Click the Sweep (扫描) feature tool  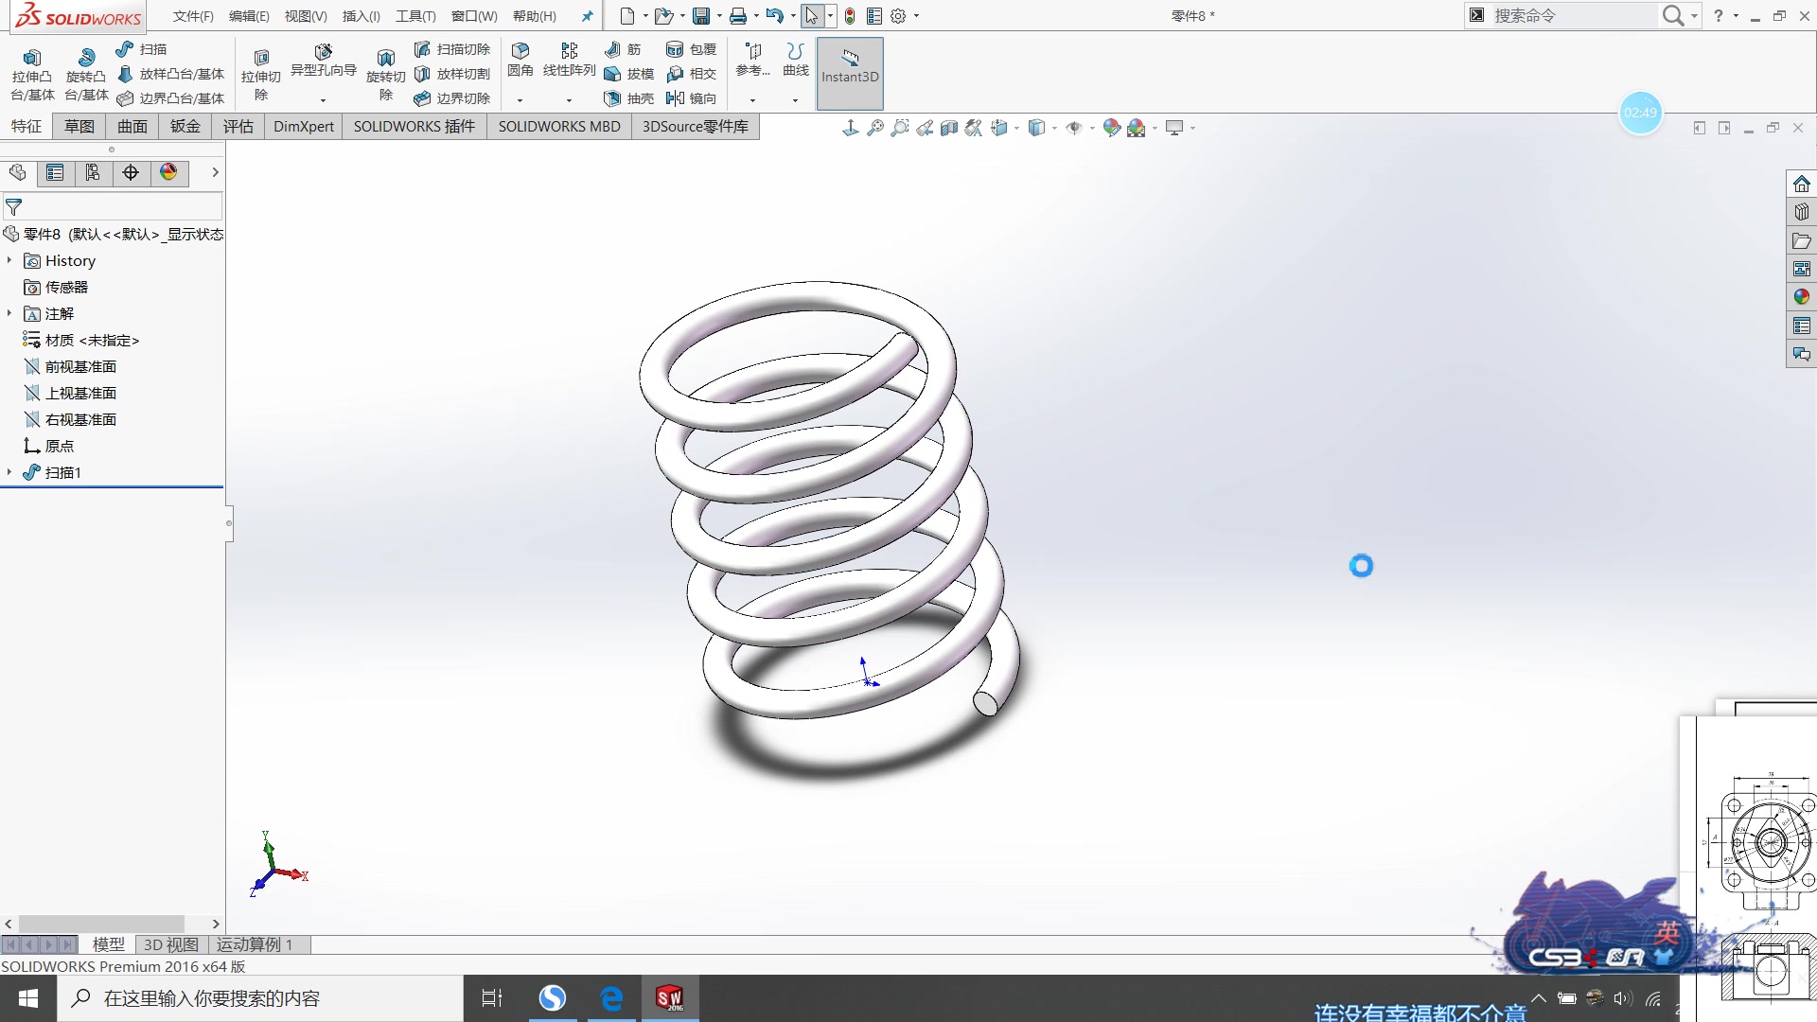pos(141,49)
